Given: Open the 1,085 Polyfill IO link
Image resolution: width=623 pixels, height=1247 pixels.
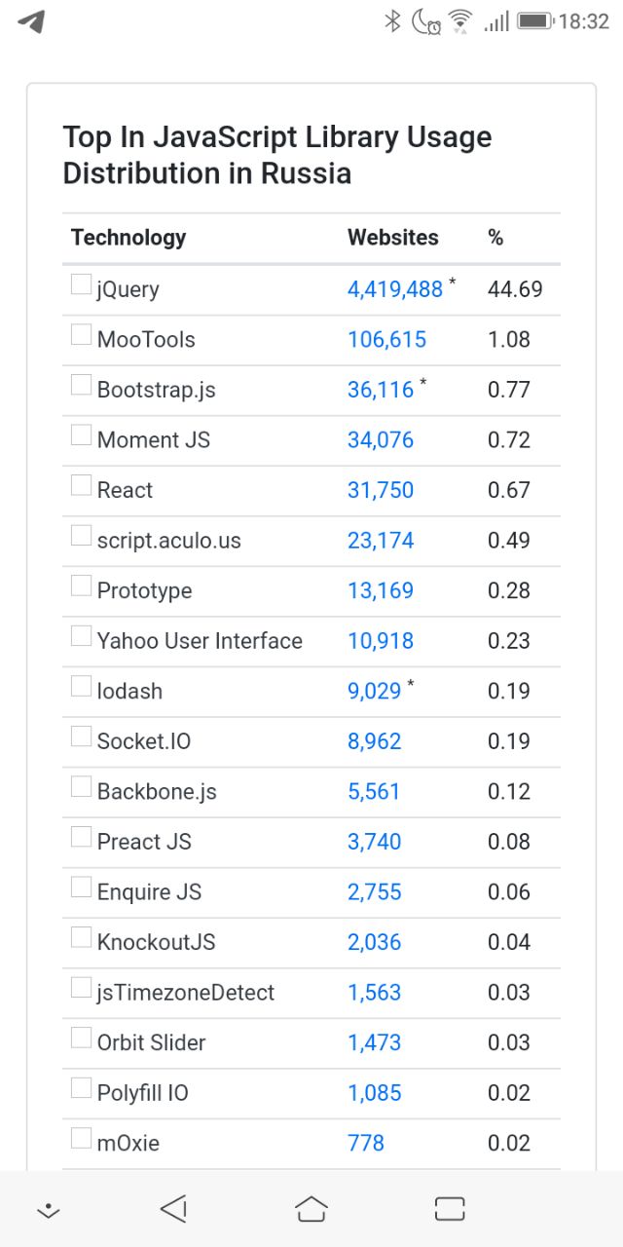Looking at the screenshot, I should coord(375,1093).
